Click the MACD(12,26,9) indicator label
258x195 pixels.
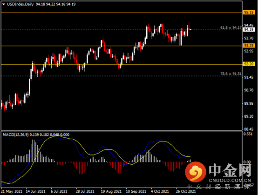(15, 134)
